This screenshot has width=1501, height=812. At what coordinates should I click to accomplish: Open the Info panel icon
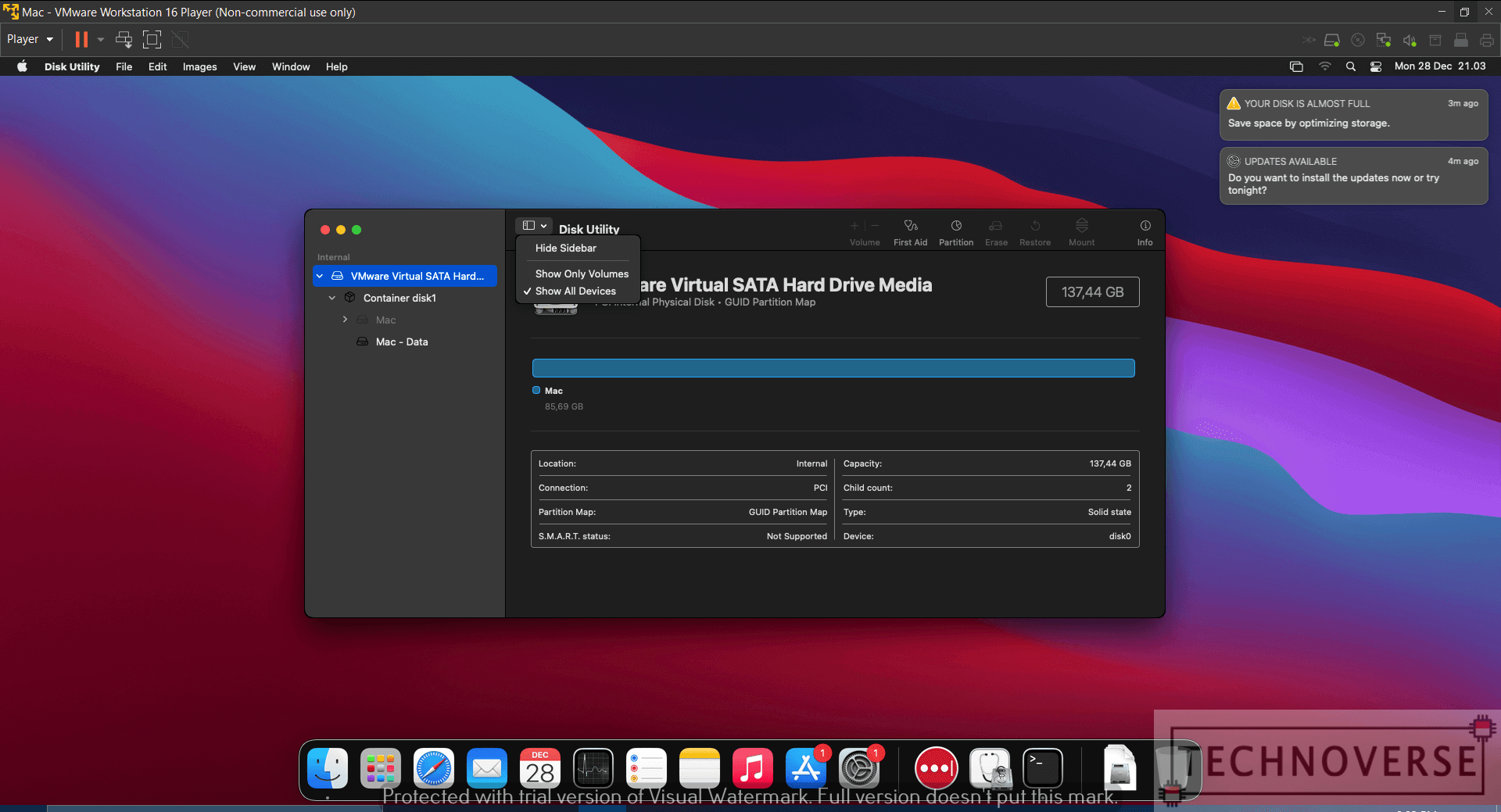1145,226
